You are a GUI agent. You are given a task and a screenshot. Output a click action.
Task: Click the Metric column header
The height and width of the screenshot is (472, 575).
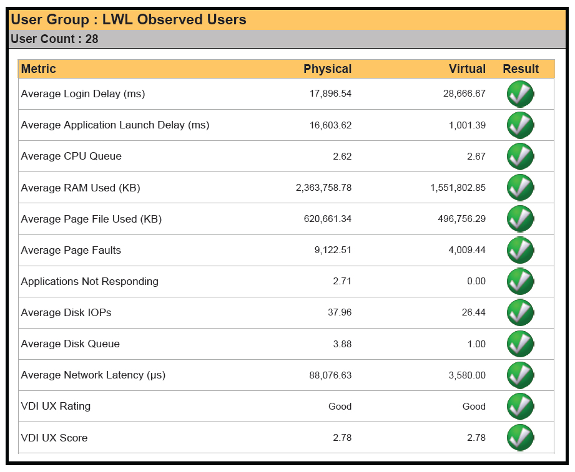pos(39,69)
